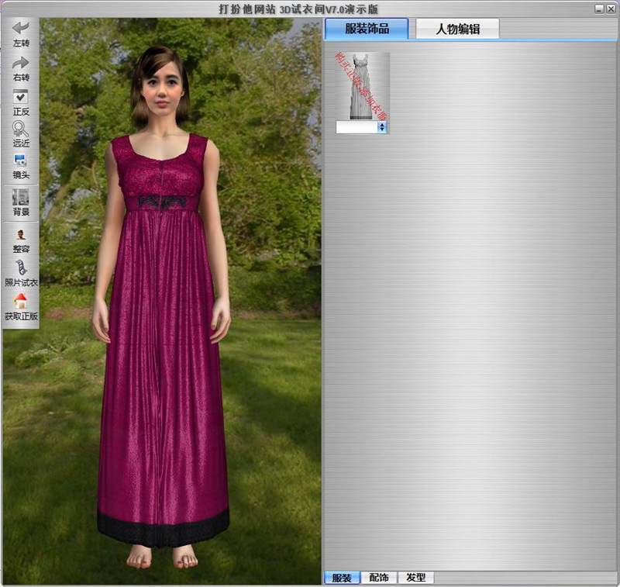
Task: Minimize the 3D试衣间 window
Action: pyautogui.click(x=599, y=9)
